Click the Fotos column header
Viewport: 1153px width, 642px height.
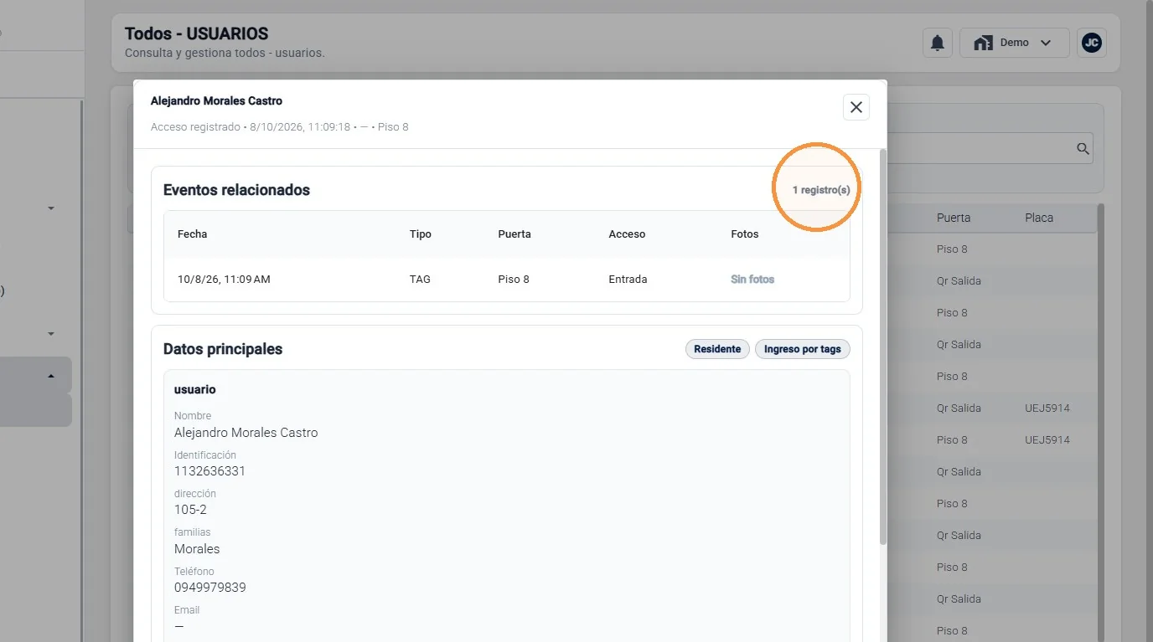[745, 234]
